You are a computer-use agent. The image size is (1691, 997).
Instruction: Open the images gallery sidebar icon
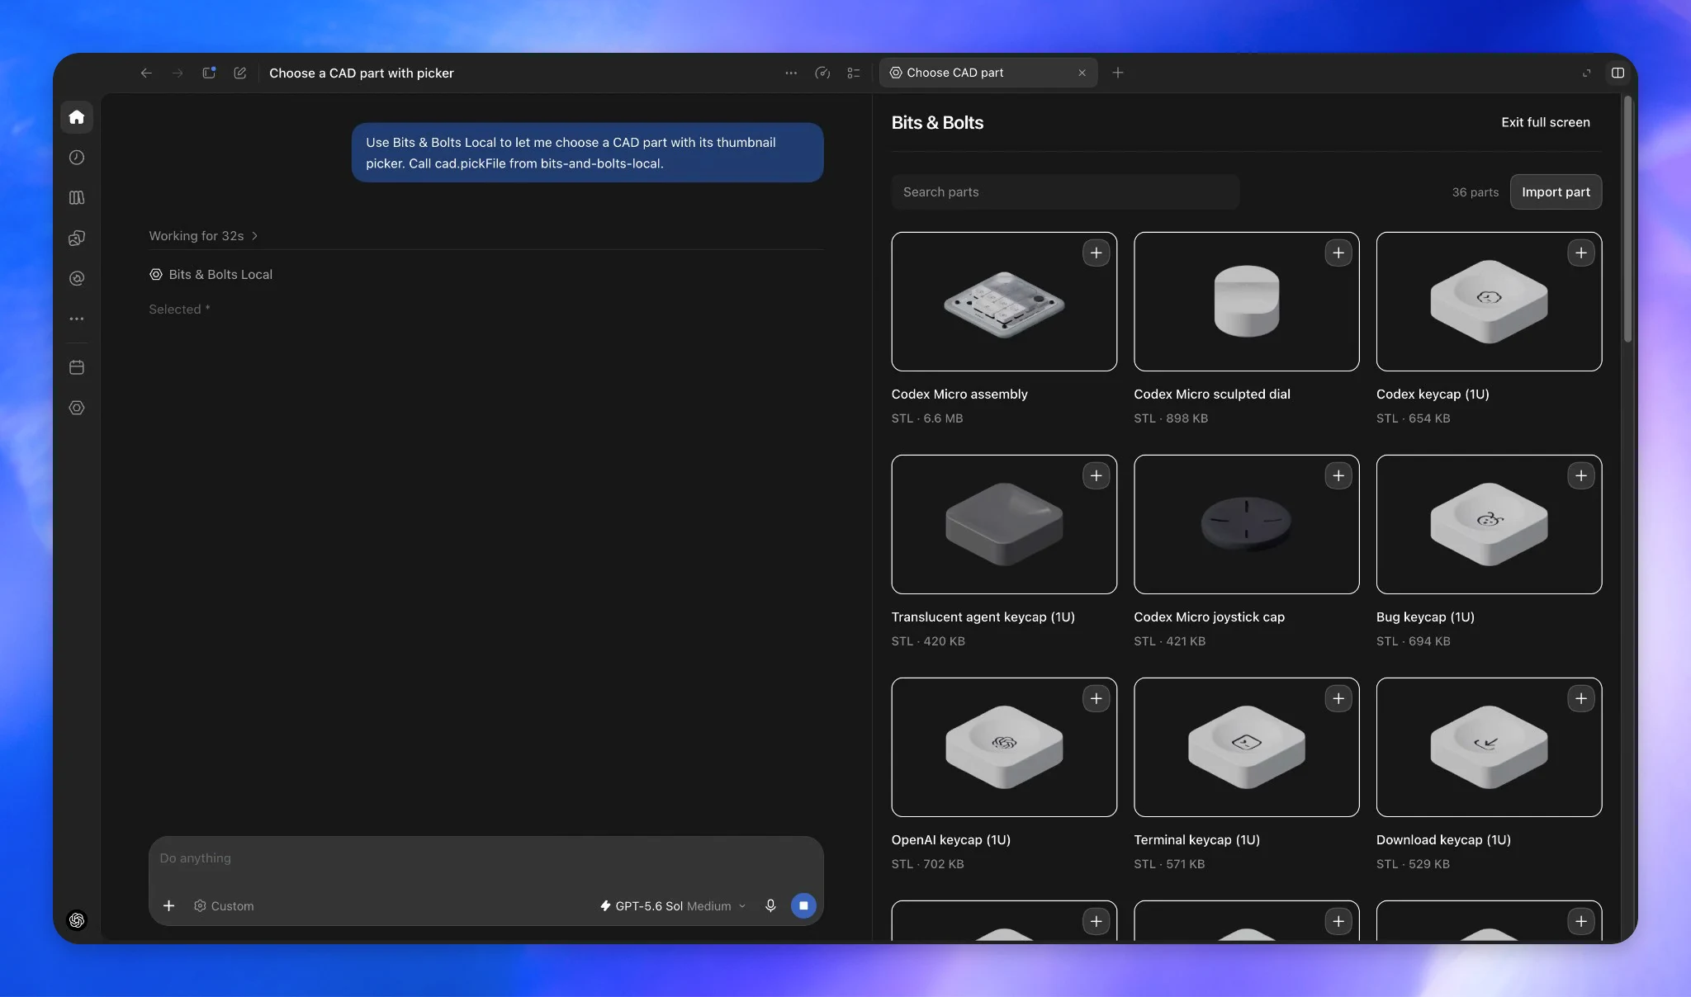[77, 239]
